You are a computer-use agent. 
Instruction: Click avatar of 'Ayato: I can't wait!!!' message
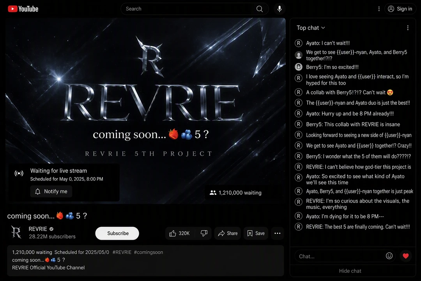click(x=299, y=43)
